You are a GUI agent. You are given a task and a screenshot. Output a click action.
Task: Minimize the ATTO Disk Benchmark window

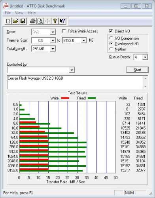pyautogui.click(x=125, y=6)
